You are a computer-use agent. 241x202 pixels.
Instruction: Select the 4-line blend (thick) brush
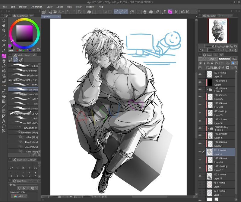23,132
